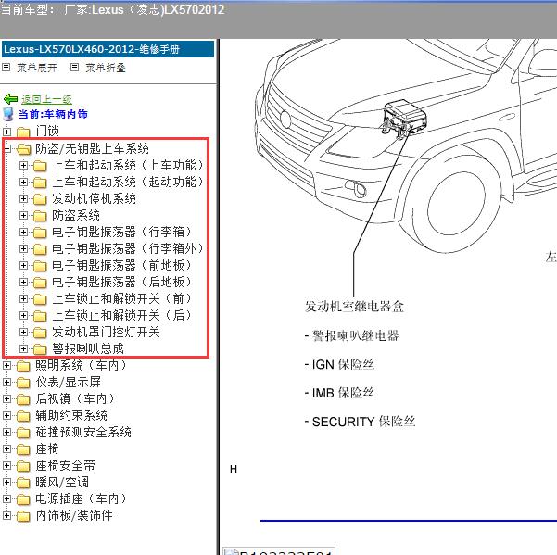Expand 电子钥匙振荡器（行李箱）node
Screen dimensions: 557x555
tap(23, 233)
